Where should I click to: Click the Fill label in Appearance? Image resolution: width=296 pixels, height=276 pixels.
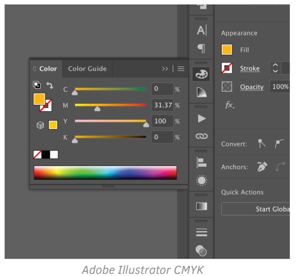pos(245,50)
